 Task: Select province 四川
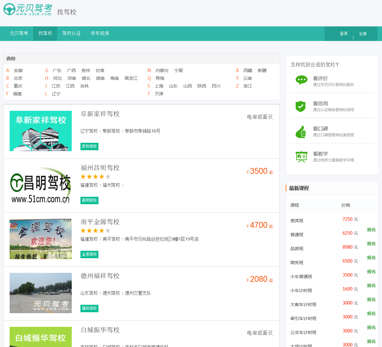tap(216, 86)
